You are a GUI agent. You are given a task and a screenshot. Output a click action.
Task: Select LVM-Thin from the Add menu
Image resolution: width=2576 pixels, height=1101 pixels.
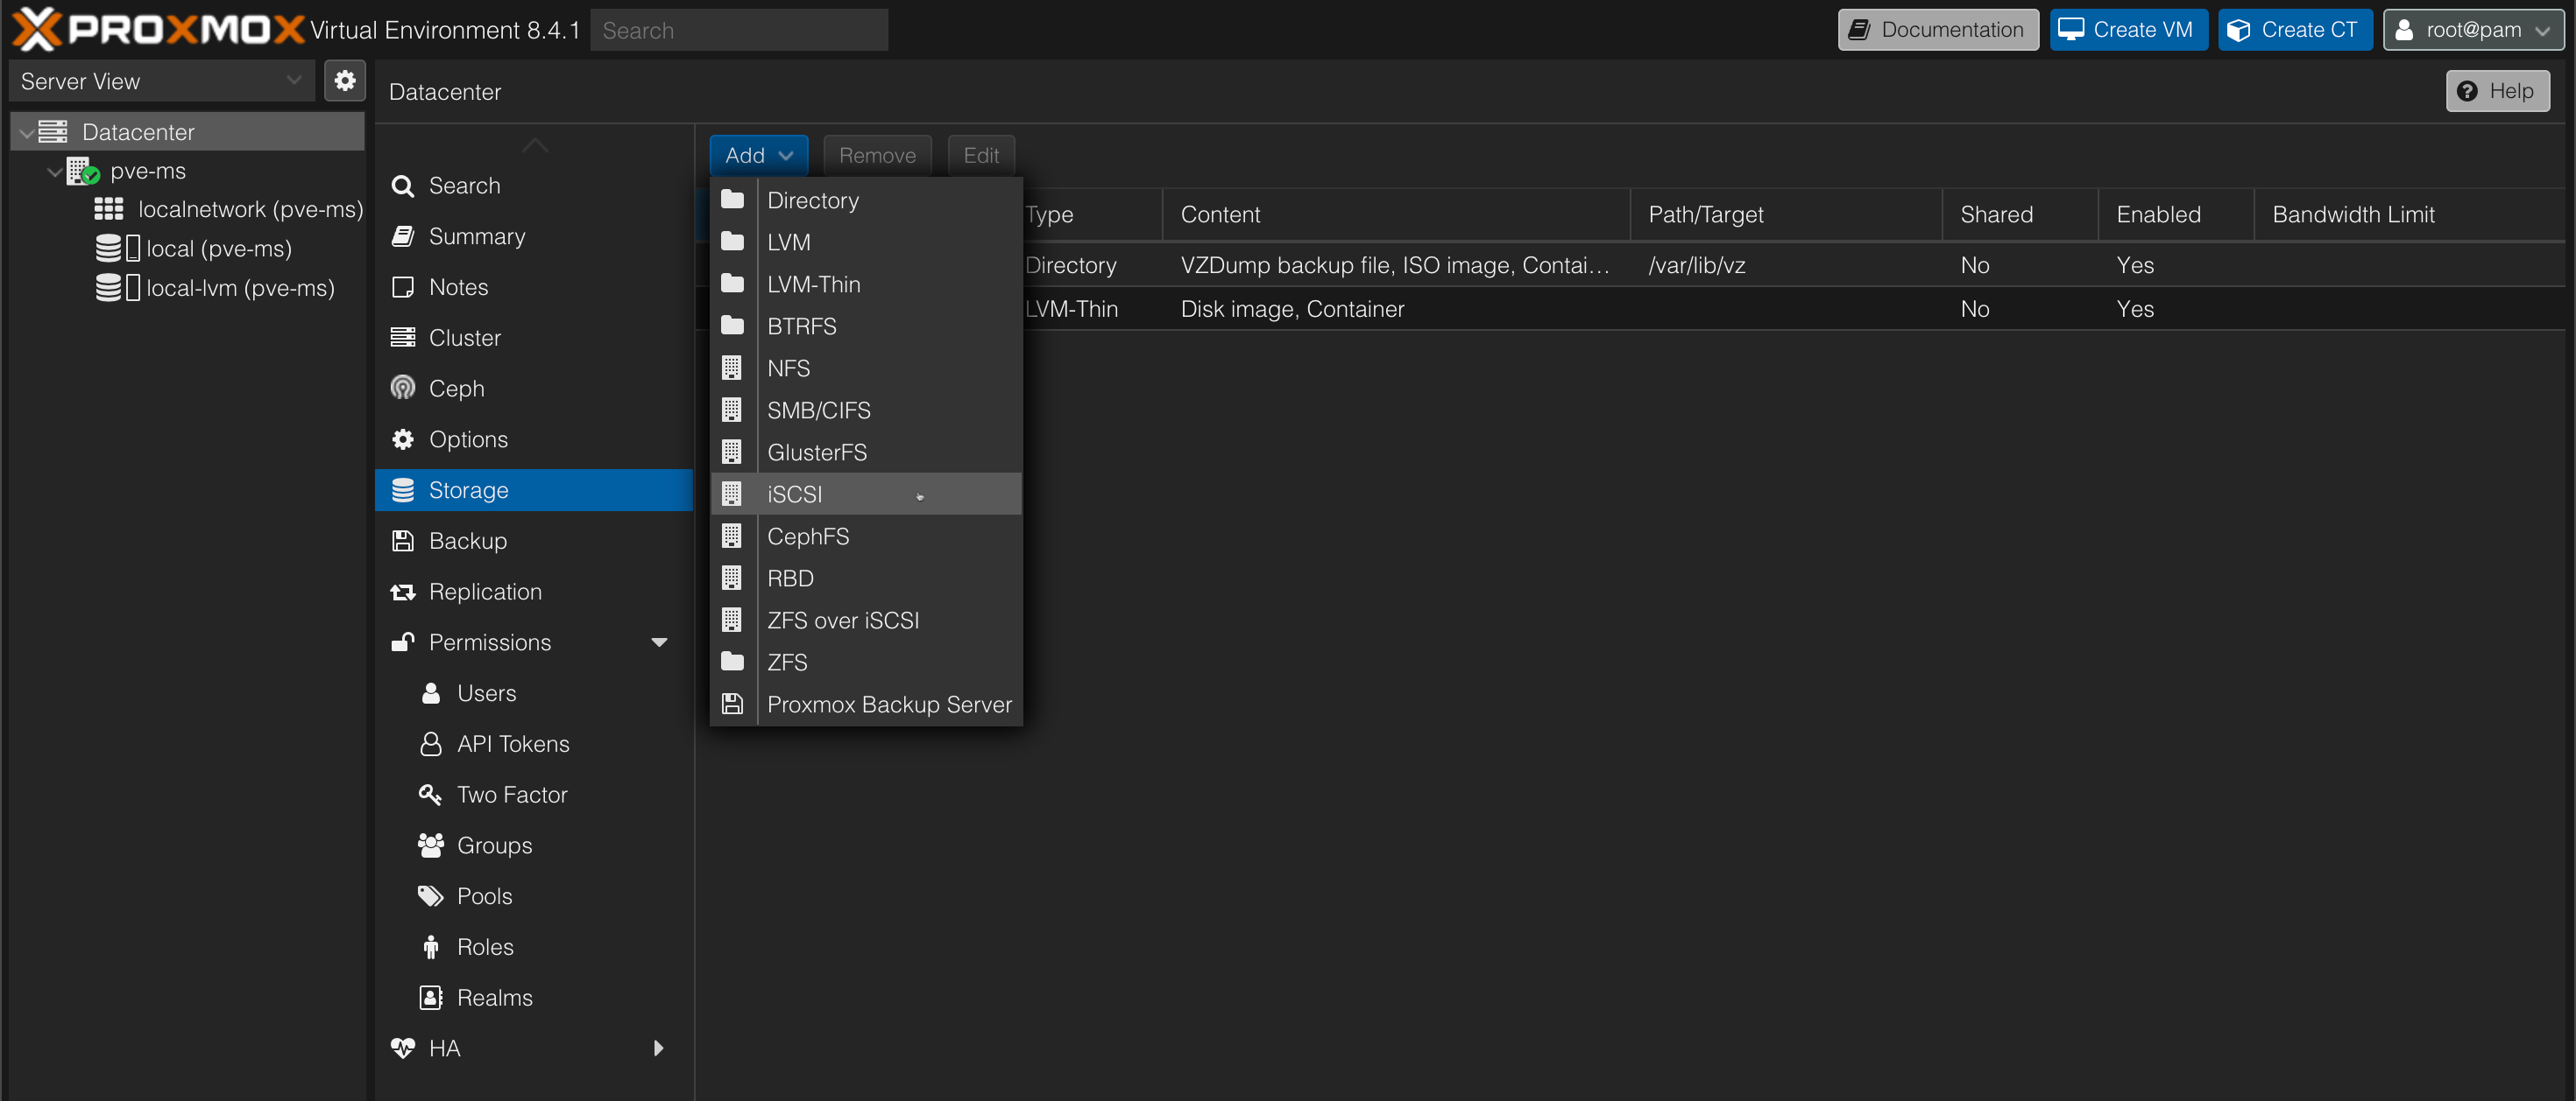(x=866, y=284)
